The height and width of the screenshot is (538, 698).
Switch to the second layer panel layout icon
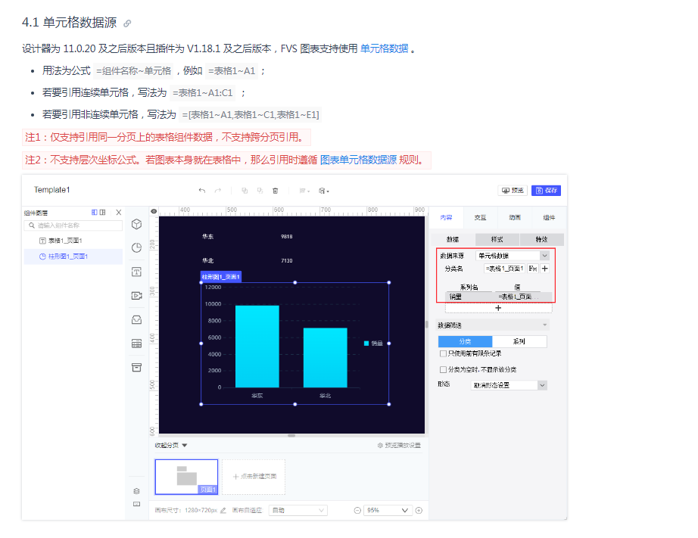pyautogui.click(x=102, y=213)
